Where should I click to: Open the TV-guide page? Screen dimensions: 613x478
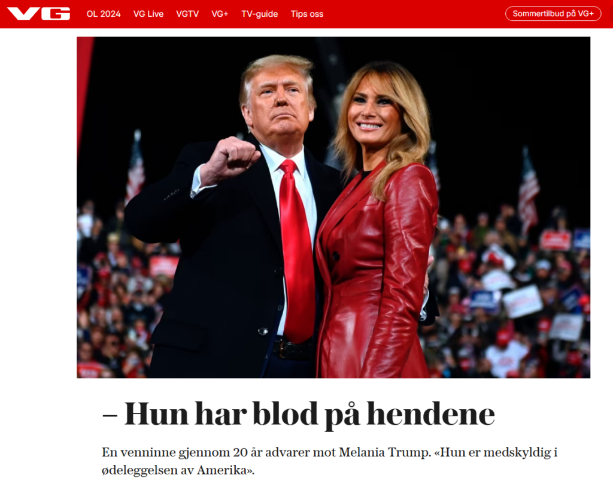260,14
